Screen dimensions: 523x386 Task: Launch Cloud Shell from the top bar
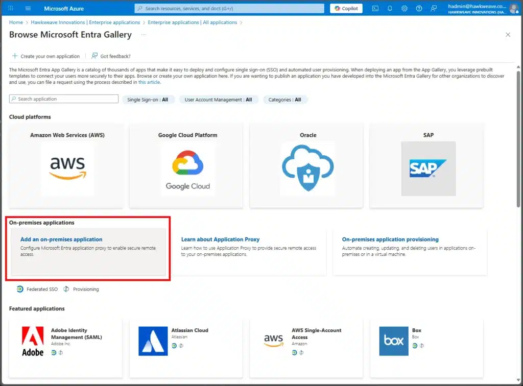click(375, 9)
